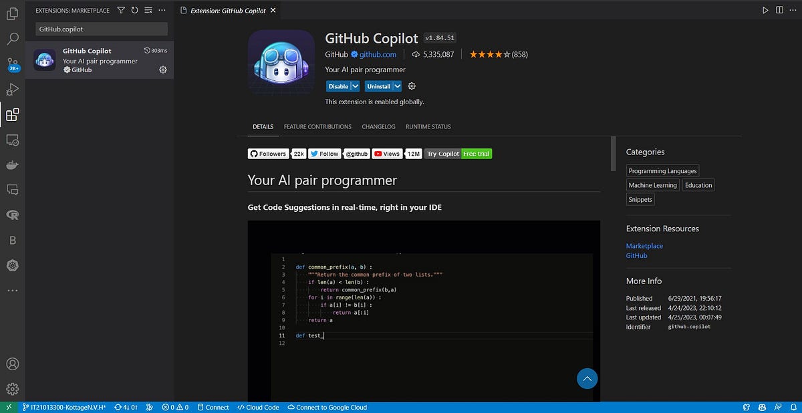Click the scroll-to-top round arrow button
This screenshot has height=413, width=802.
587,379
